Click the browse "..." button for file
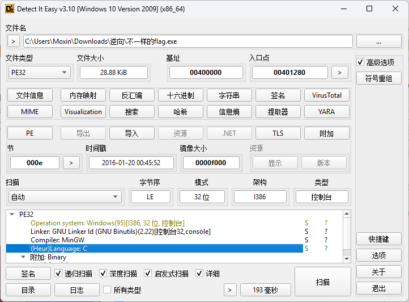Viewport: 409px width, 302px height. coord(378,41)
